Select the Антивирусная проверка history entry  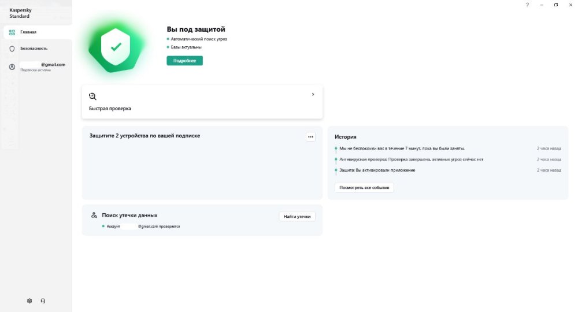[411, 159]
